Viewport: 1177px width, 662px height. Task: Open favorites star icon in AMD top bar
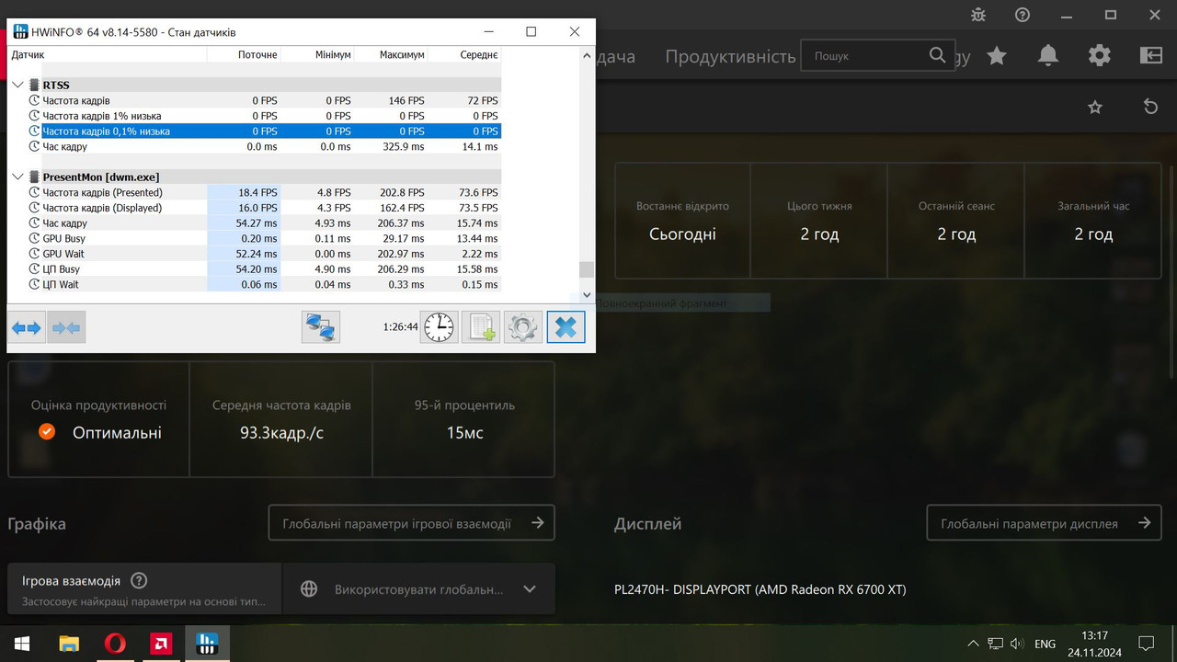pos(997,56)
